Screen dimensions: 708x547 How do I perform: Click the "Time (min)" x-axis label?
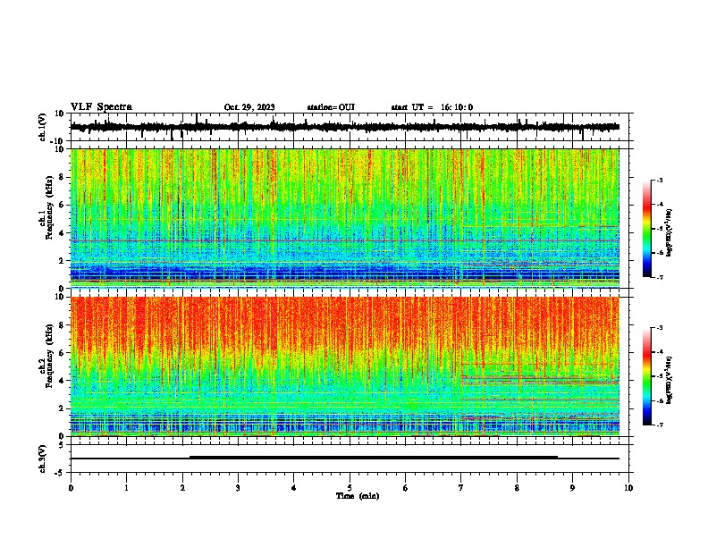(x=358, y=496)
